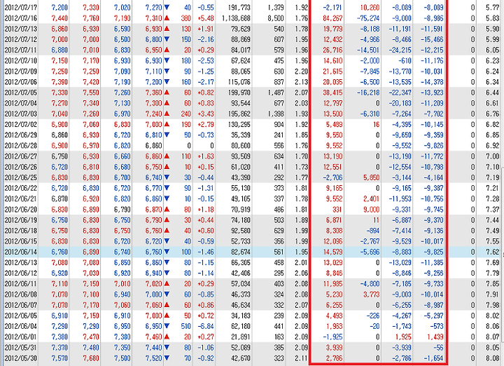Select the +3.43 change percentage
The height and width of the screenshot is (366, 504).
pyautogui.click(x=206, y=114)
